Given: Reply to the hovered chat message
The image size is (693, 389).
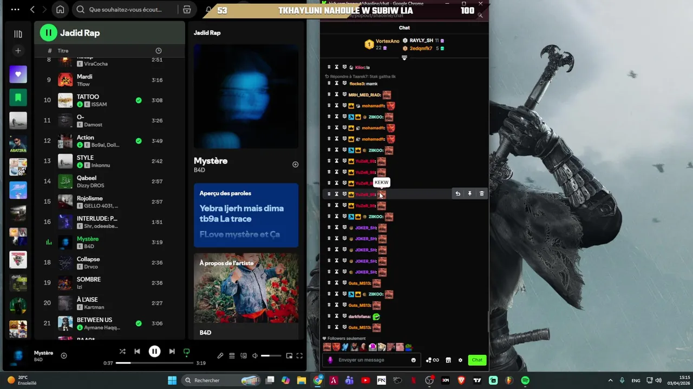Looking at the screenshot, I should pyautogui.click(x=457, y=194).
